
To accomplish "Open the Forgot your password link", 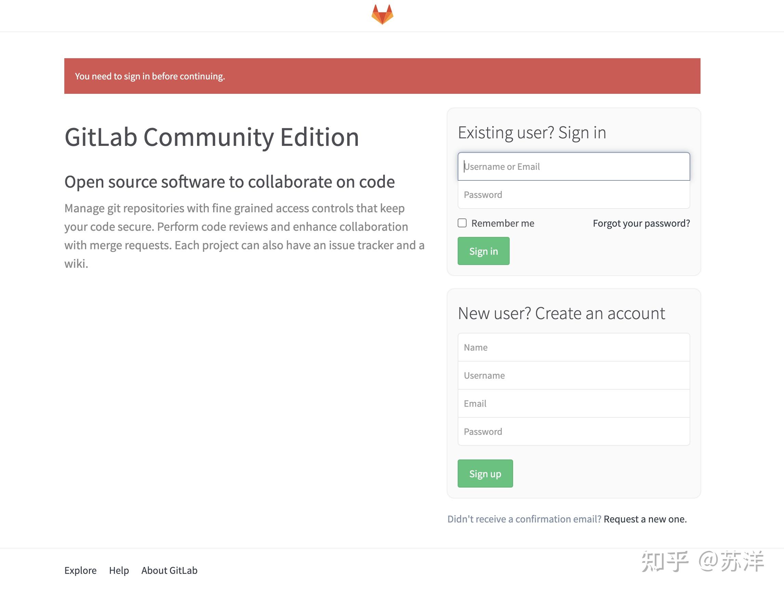I will (641, 223).
